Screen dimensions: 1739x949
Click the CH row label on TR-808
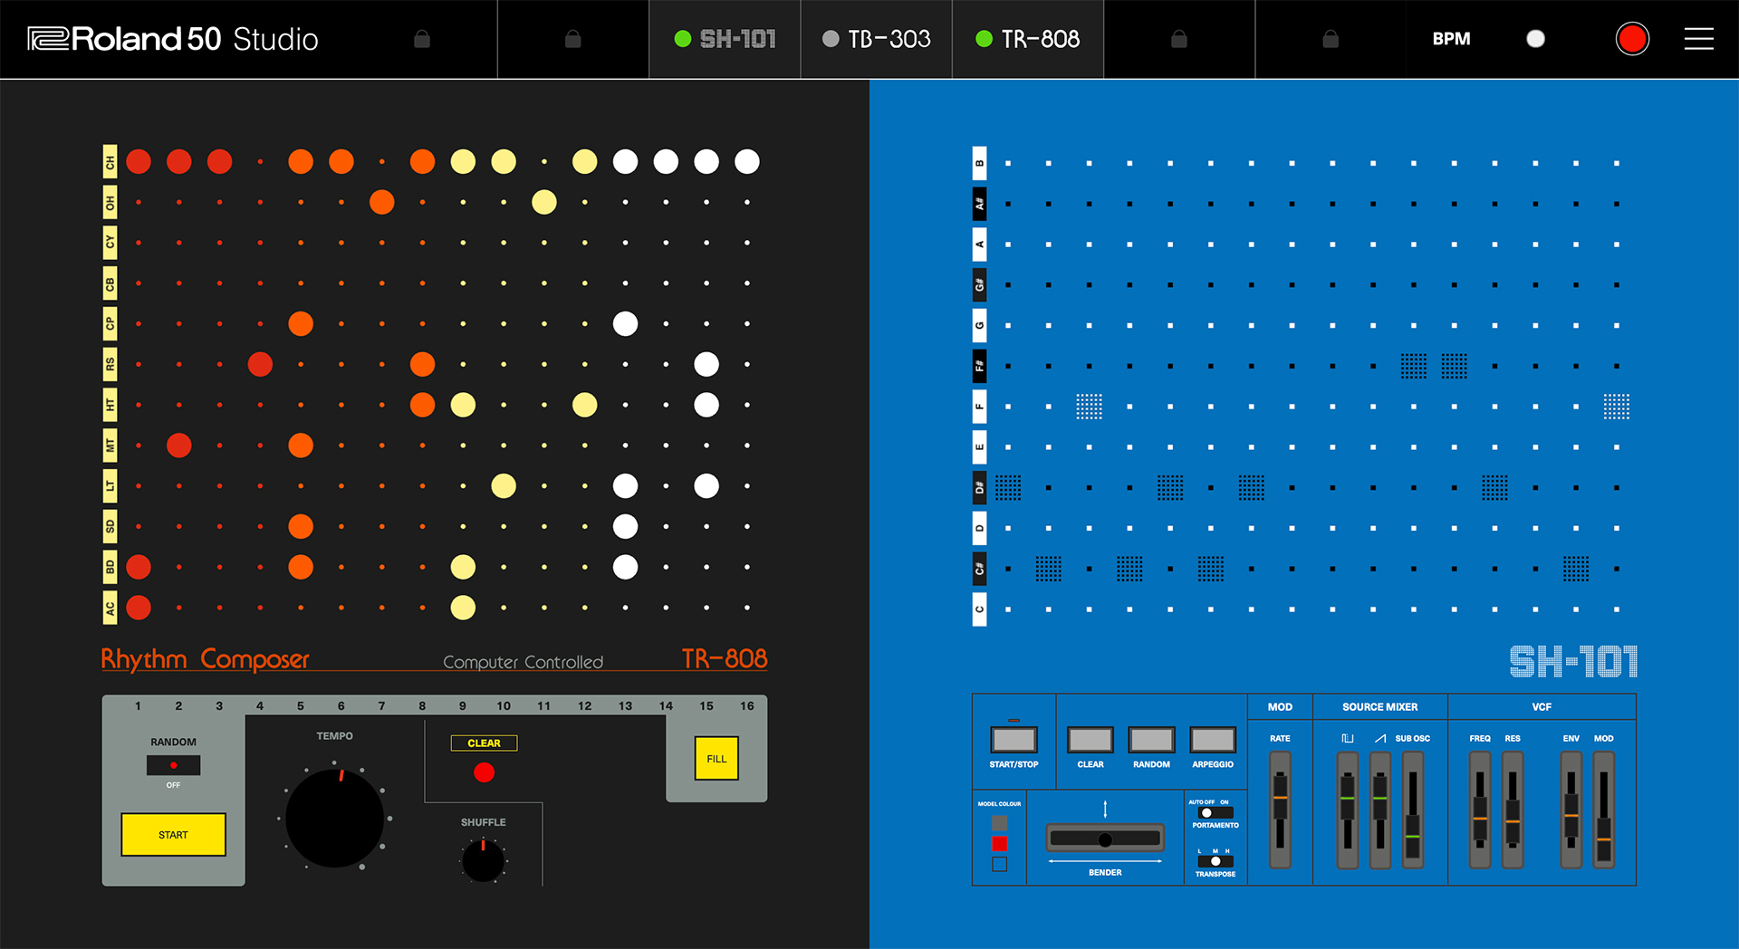tap(110, 162)
